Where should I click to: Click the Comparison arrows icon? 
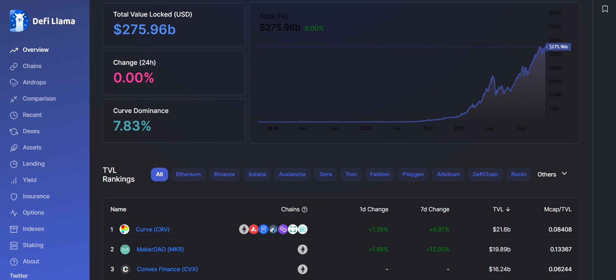pos(14,99)
